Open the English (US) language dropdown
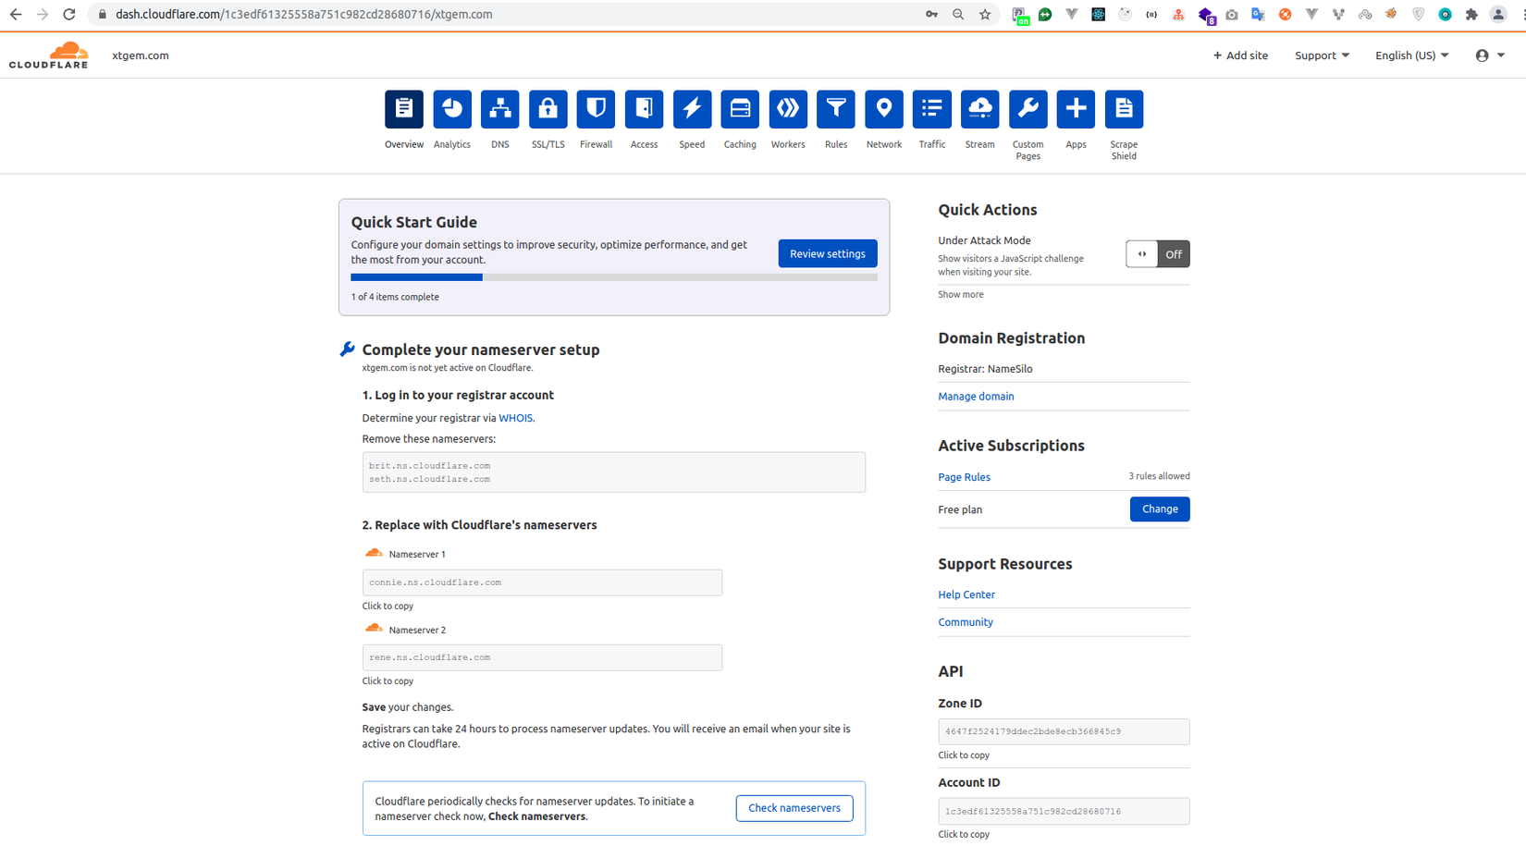 [x=1411, y=55]
